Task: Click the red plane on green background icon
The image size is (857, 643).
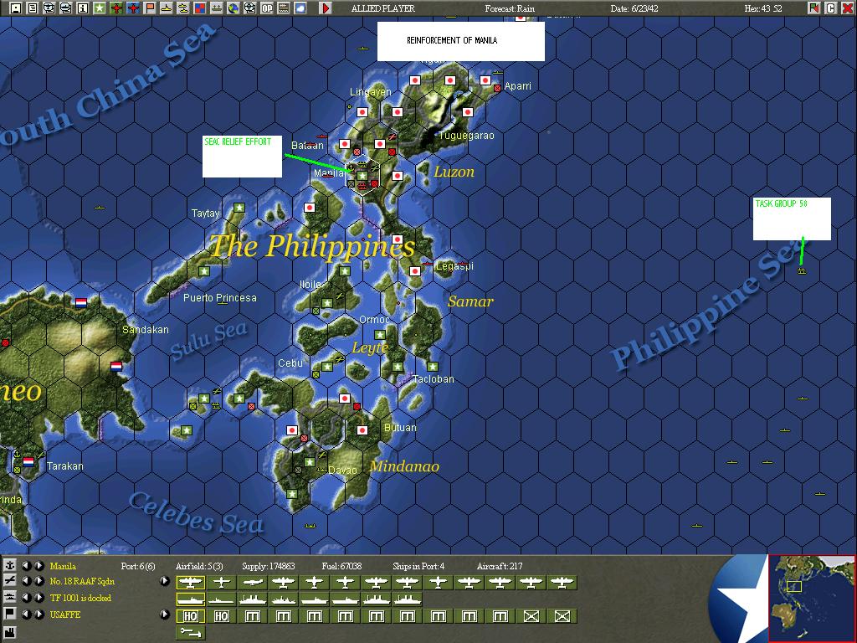Action: click(115, 8)
